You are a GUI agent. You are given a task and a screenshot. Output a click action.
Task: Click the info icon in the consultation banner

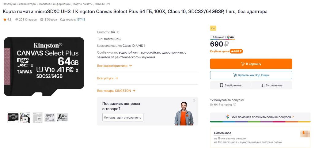pos(194,100)
